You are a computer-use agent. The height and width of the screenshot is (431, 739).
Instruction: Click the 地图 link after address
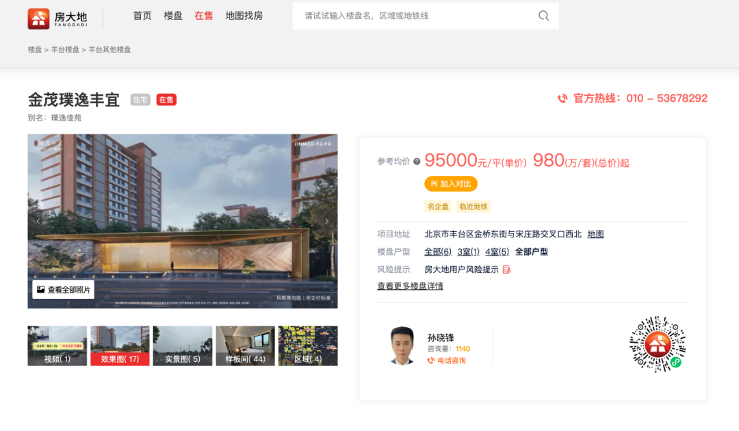point(595,234)
